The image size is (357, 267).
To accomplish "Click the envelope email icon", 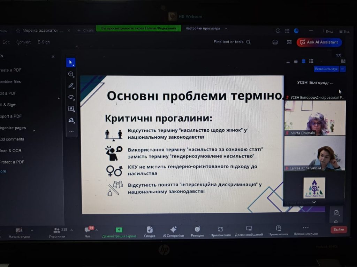I will tap(289, 42).
